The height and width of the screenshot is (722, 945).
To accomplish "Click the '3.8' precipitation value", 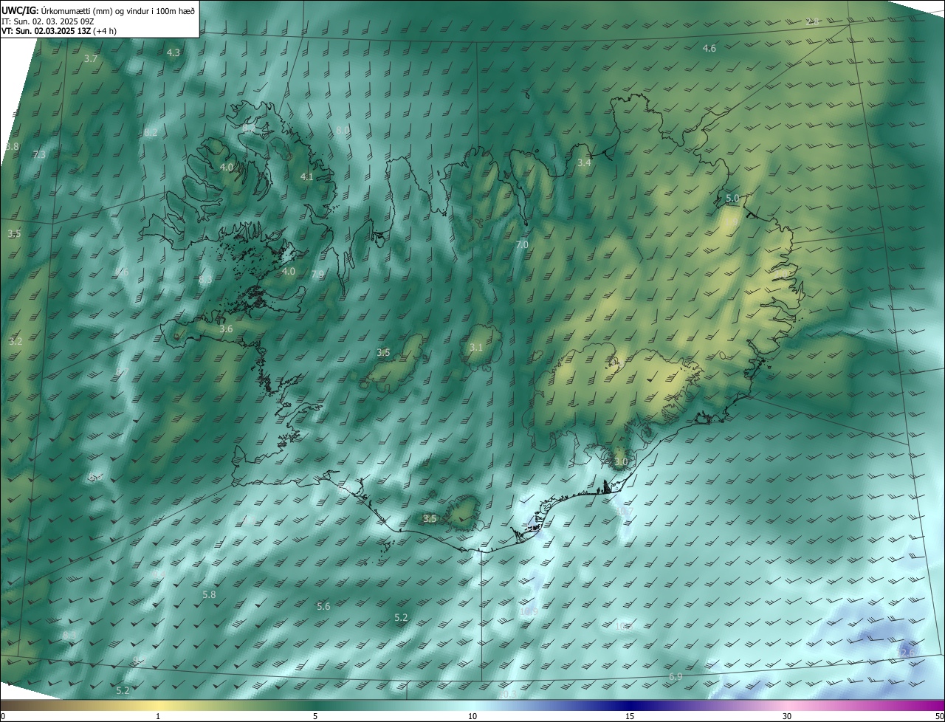I will click(12, 147).
